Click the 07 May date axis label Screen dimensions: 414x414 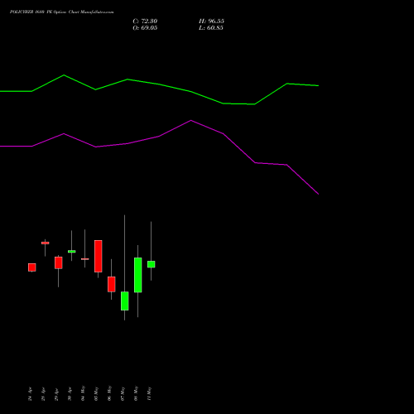[123, 393]
